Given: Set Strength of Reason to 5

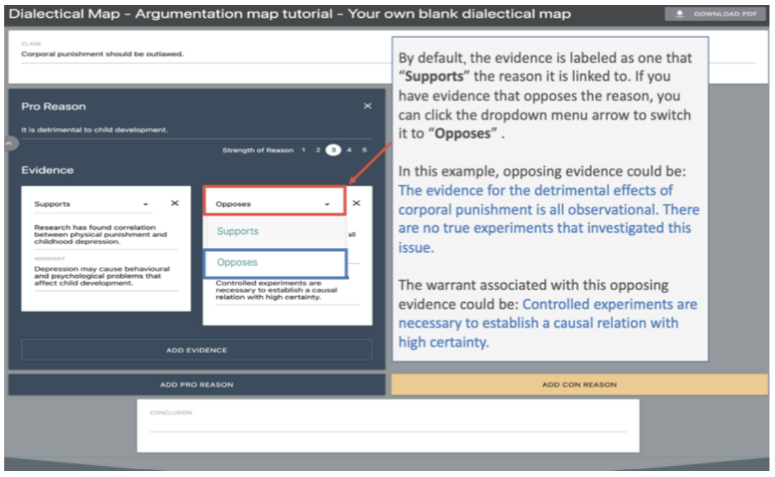Looking at the screenshot, I should pyautogui.click(x=364, y=150).
